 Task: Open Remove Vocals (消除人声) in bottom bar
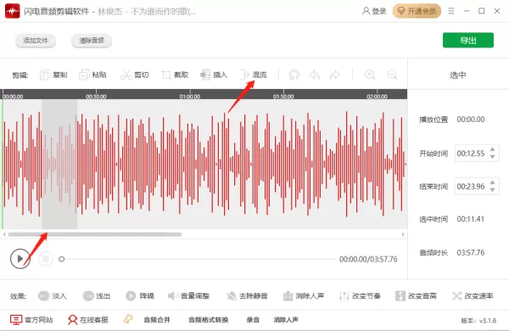(286, 320)
